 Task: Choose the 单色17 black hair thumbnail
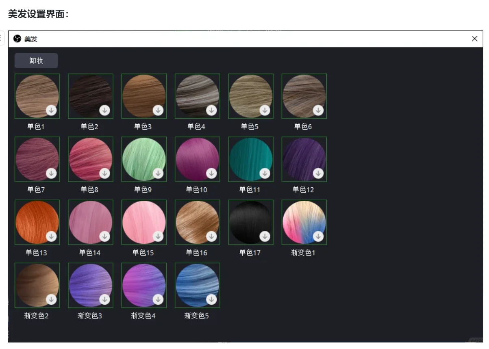point(251,222)
